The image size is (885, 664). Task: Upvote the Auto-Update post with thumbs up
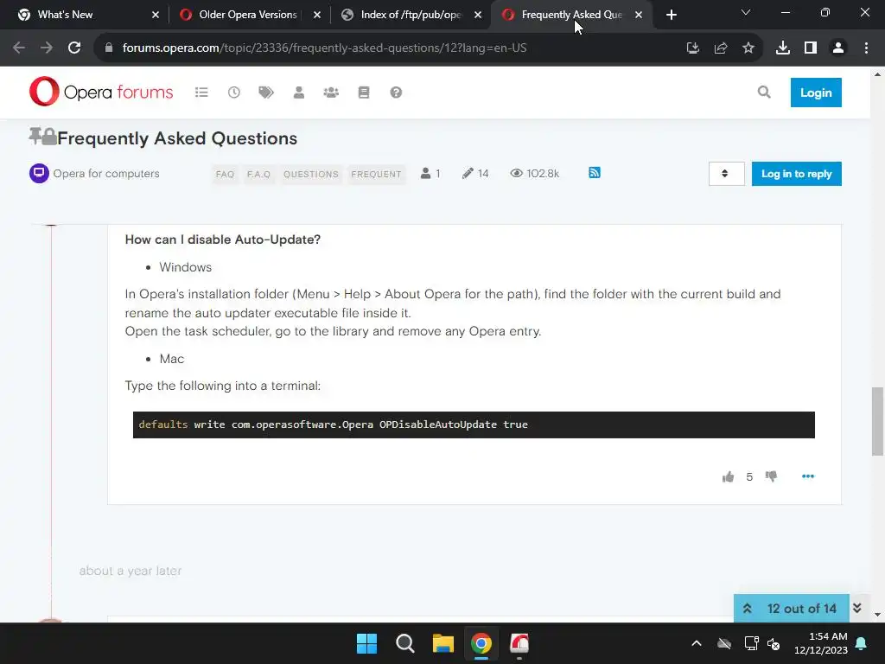point(728,477)
